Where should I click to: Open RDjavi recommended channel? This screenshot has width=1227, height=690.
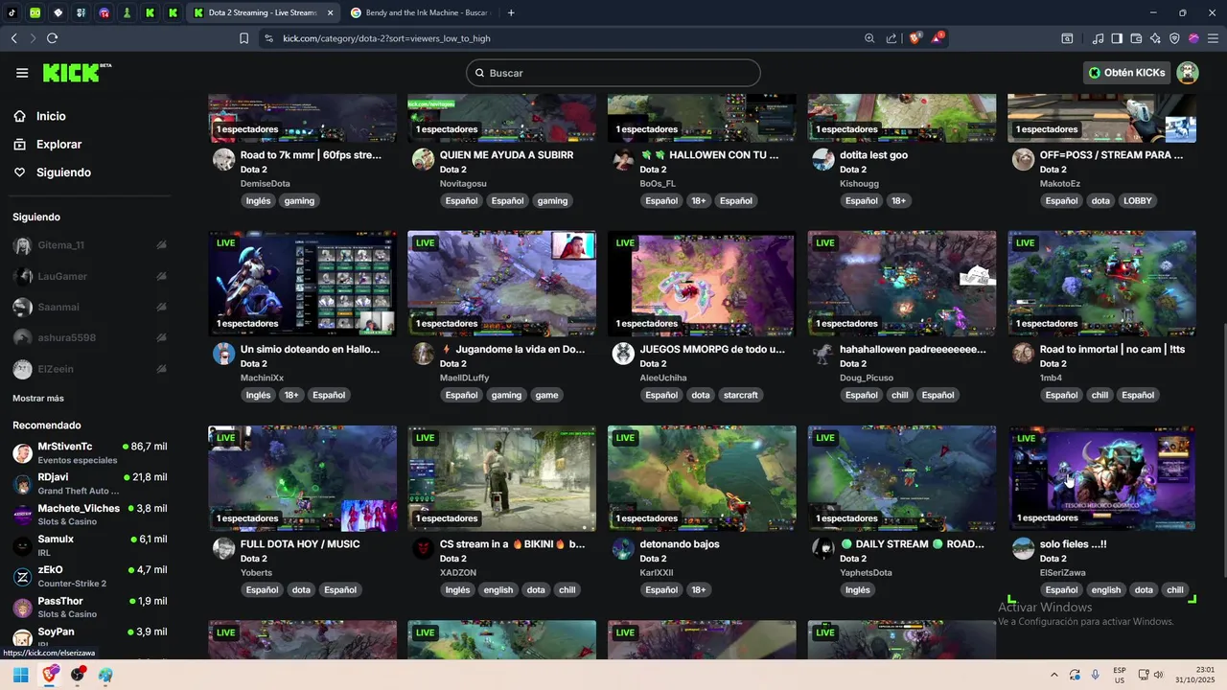tap(89, 483)
